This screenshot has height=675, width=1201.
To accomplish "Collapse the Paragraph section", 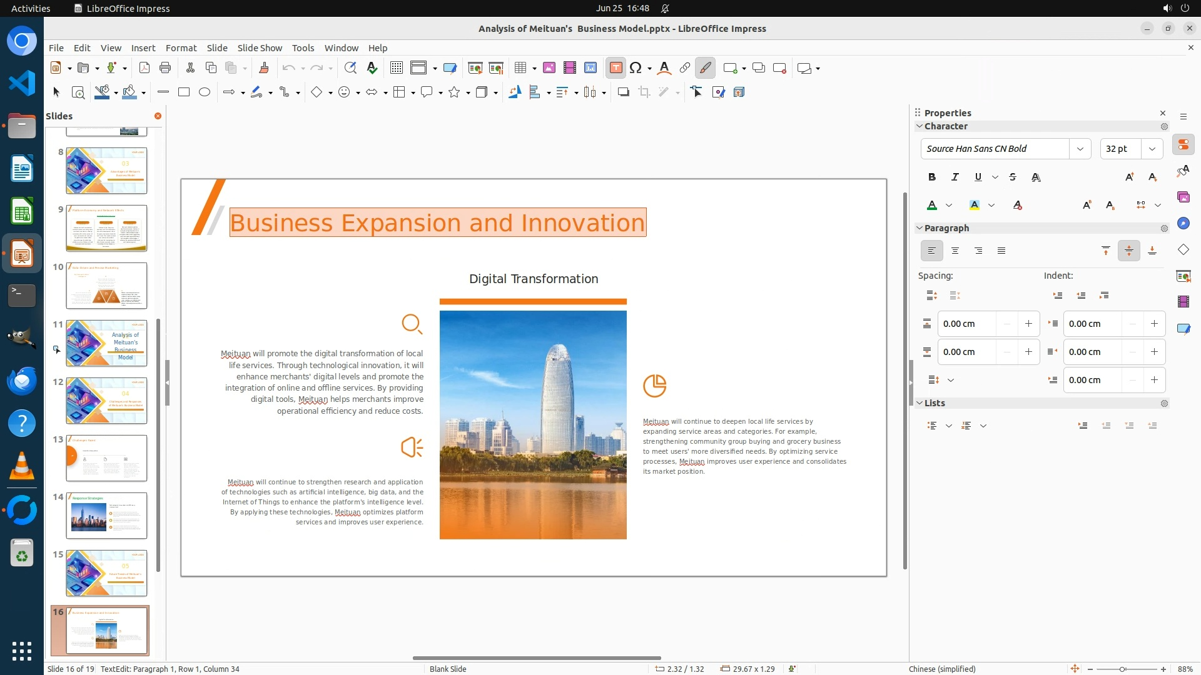I will [x=920, y=228].
